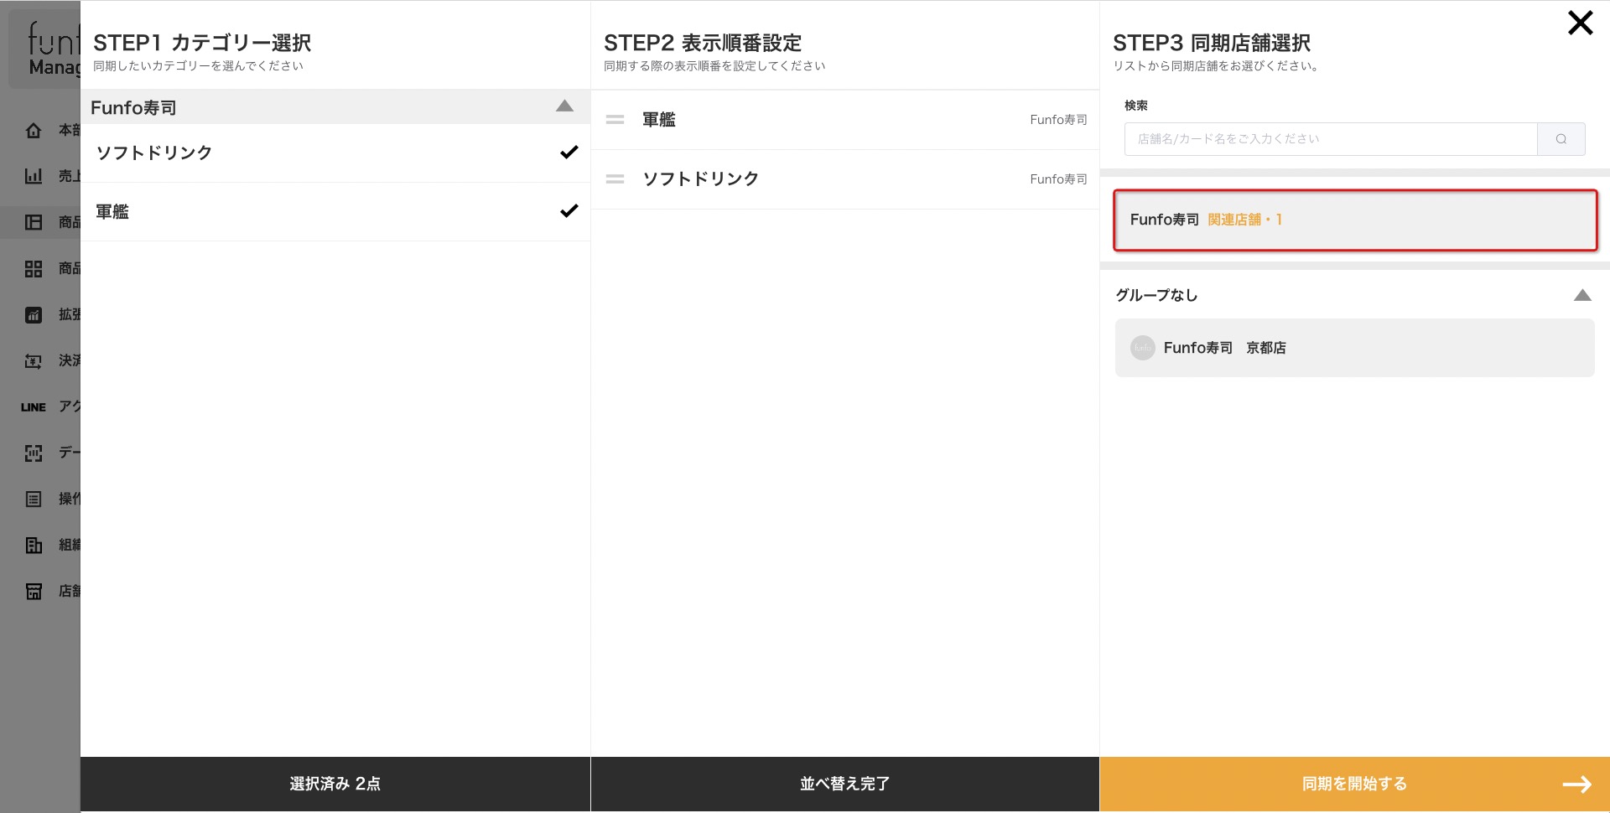Click Funfo寿司 tag on ソフトドリンク row
The width and height of the screenshot is (1610, 813).
pos(1058,179)
